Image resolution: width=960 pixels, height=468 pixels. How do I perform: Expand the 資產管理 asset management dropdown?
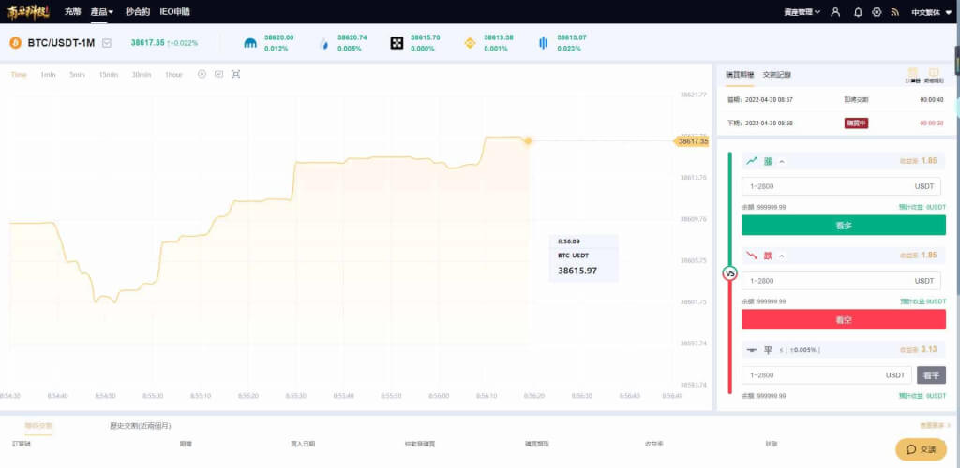802,11
